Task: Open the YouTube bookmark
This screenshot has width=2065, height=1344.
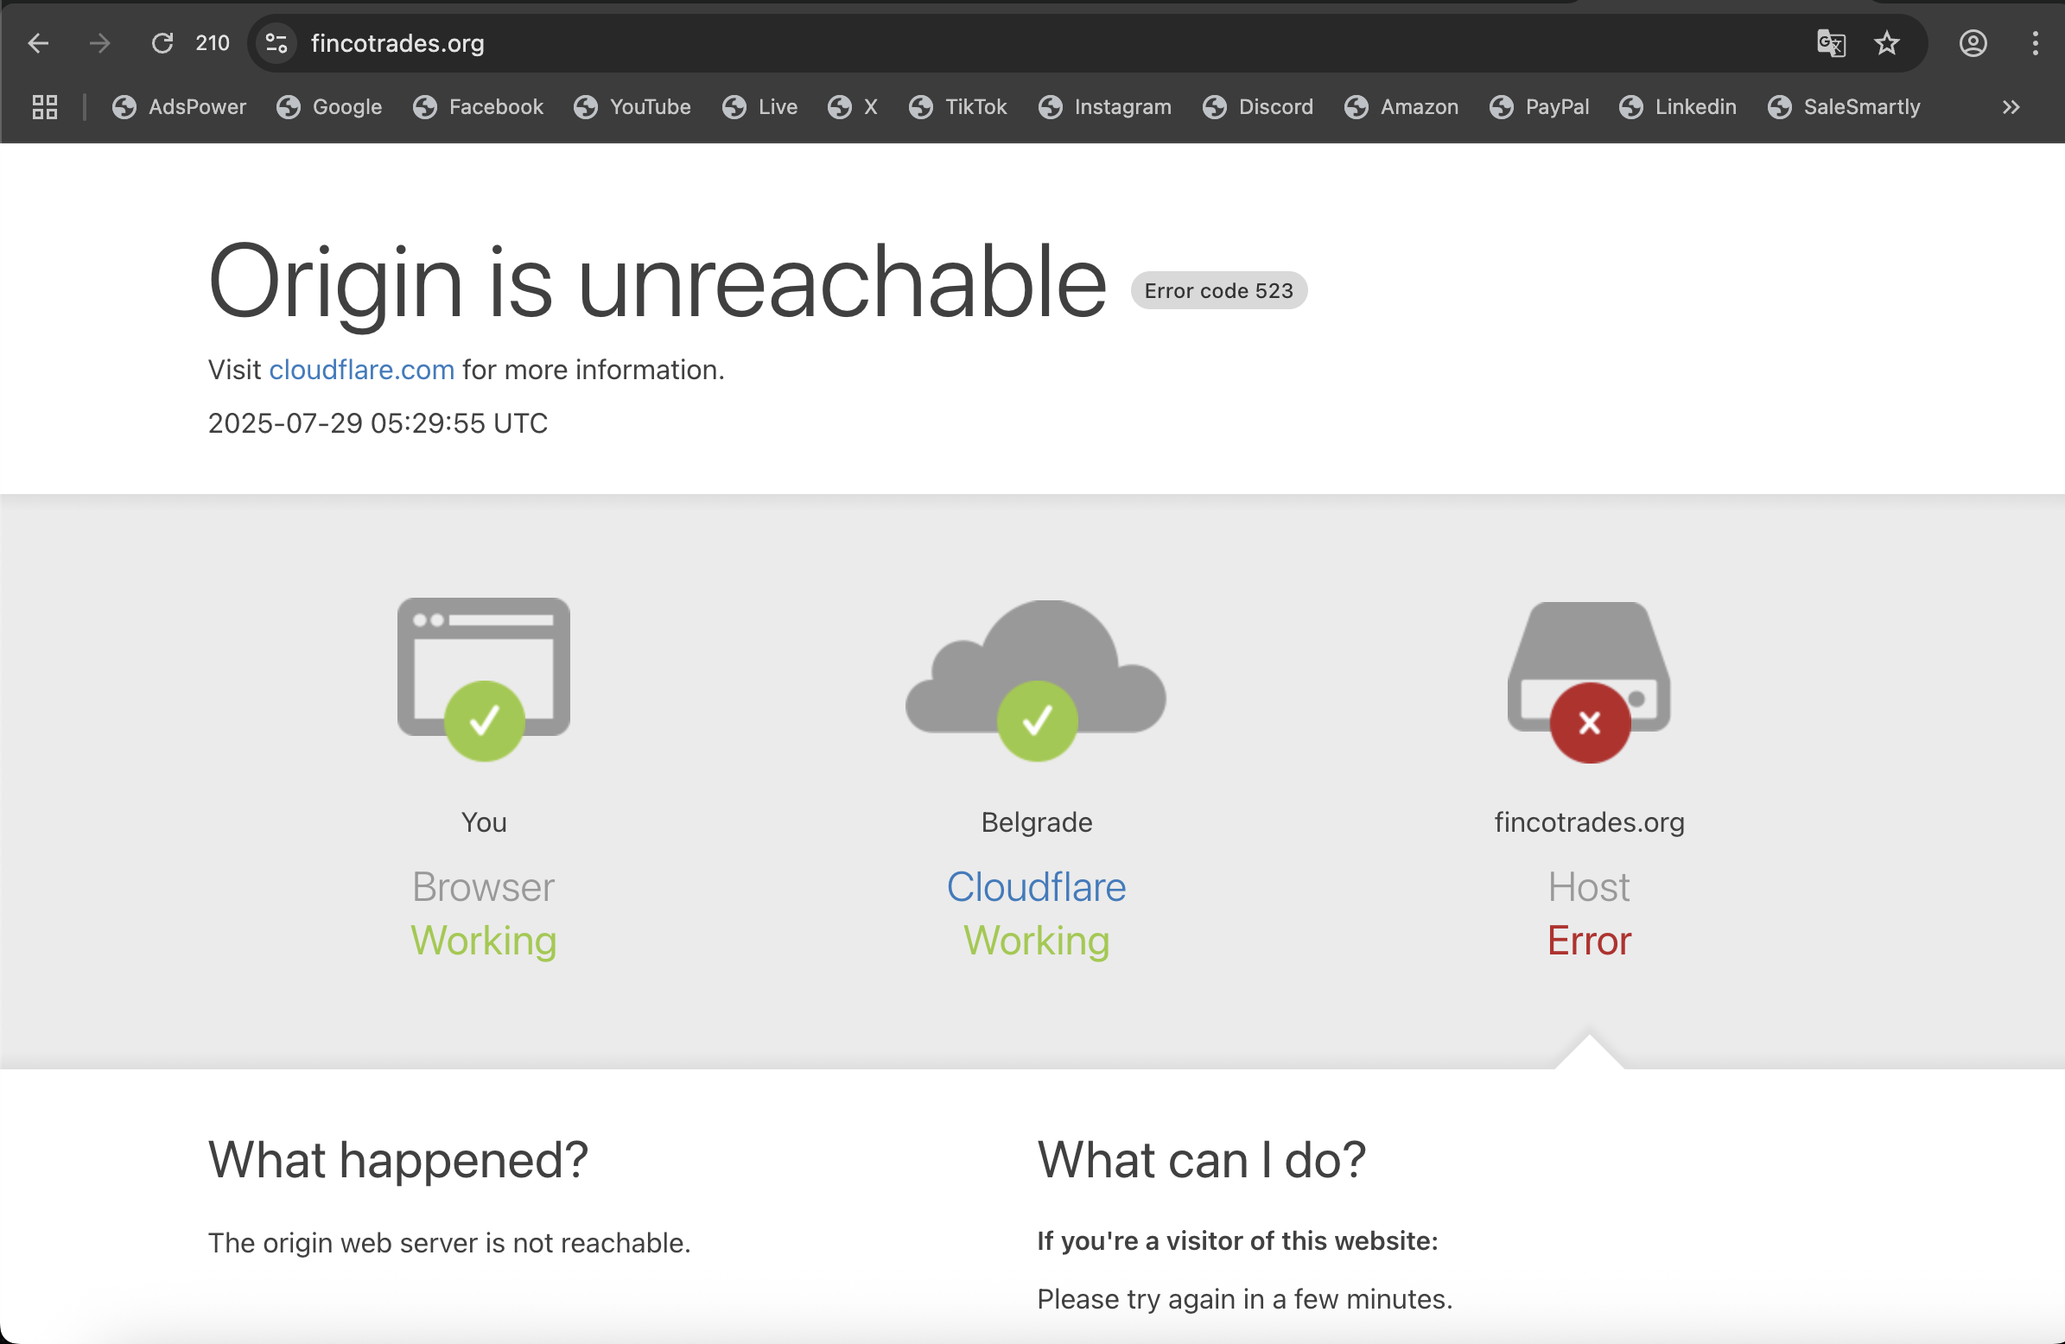Action: (632, 107)
